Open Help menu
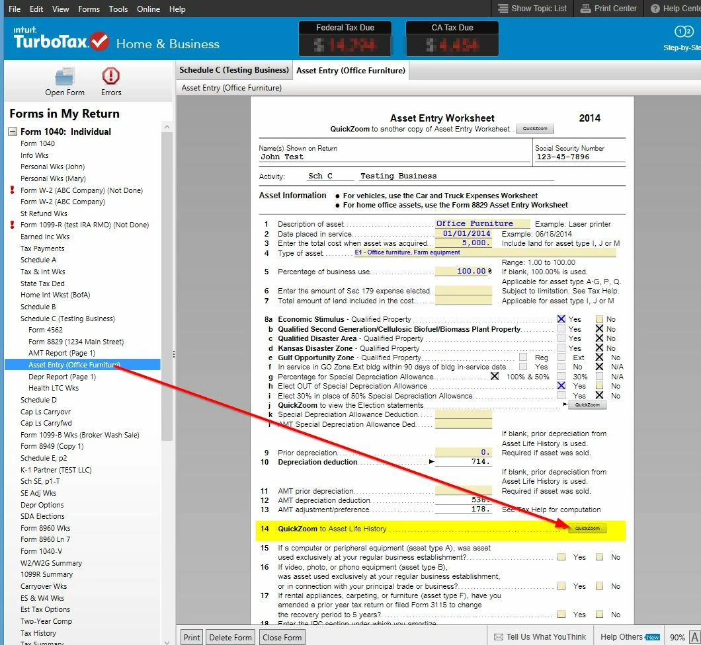The width and height of the screenshot is (701, 645). pyautogui.click(x=177, y=9)
